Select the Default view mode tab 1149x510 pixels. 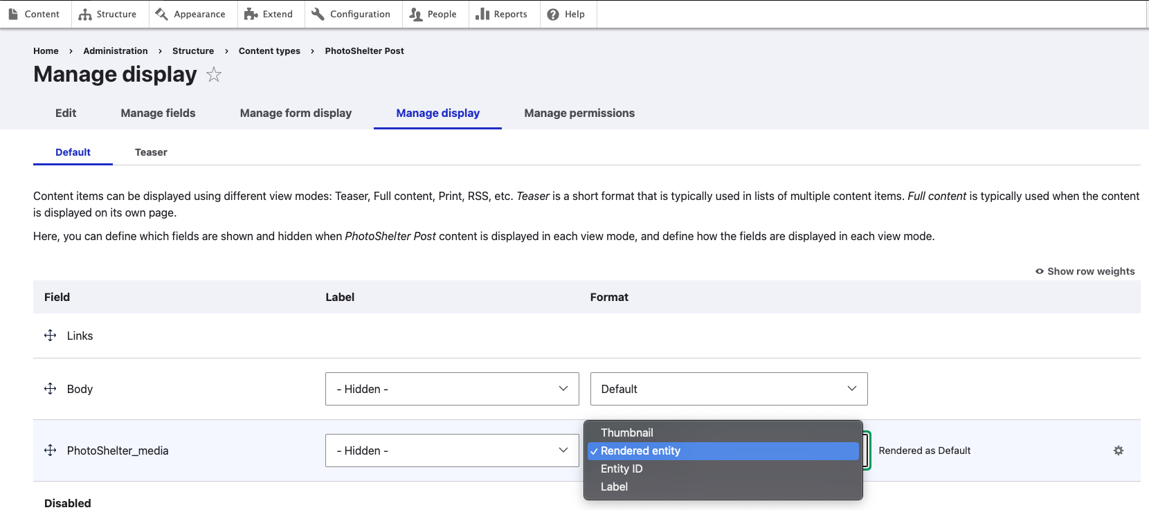tap(73, 152)
